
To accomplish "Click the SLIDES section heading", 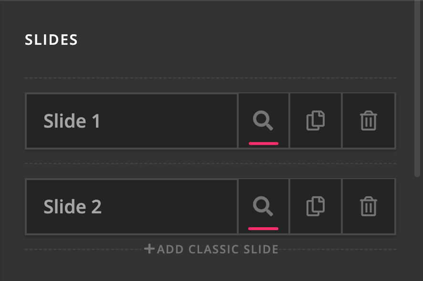I will tap(51, 40).
